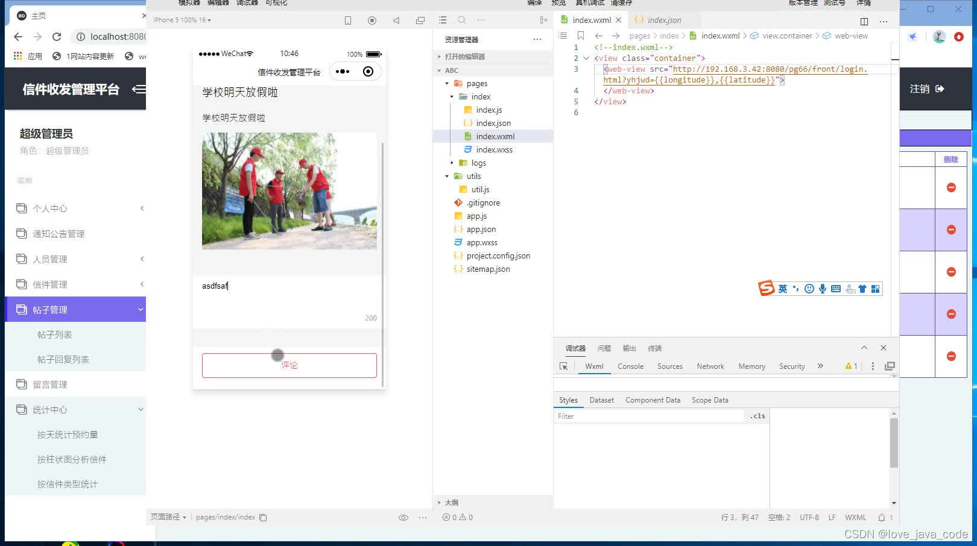Screen dimensions: 977x546
Task: Switch to the 问题 panel tab
Action: [x=604, y=348]
